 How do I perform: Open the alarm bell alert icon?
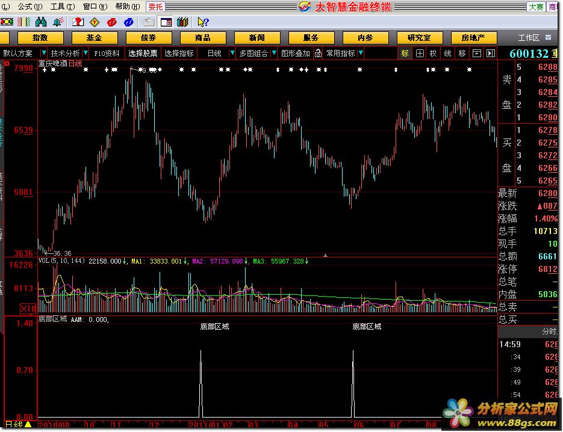click(58, 22)
